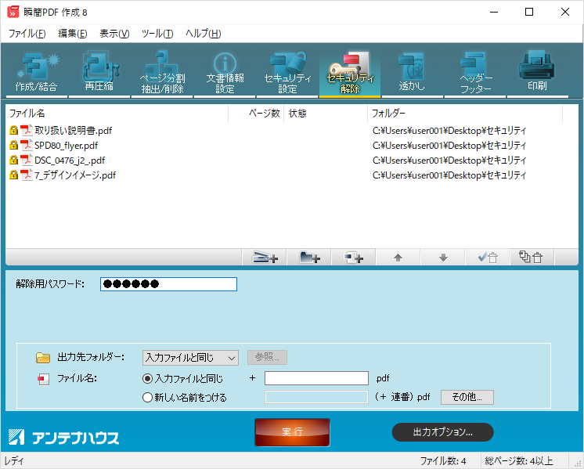This screenshot has width=584, height=469.
Task: Click the 参照... browse button
Action: 267,358
